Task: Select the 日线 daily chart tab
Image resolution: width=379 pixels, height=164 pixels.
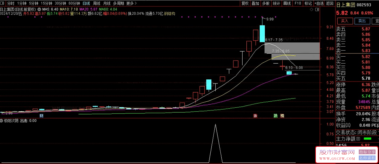Action: pos(86,3)
